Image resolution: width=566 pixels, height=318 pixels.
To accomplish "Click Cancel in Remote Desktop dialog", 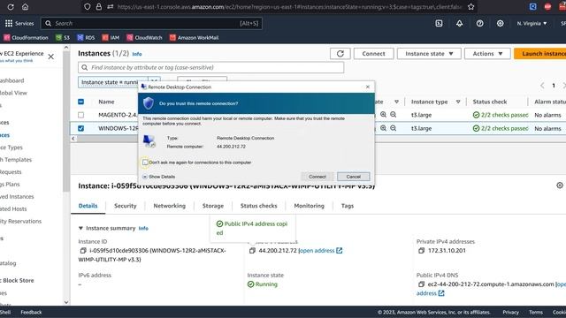I will [354, 177].
